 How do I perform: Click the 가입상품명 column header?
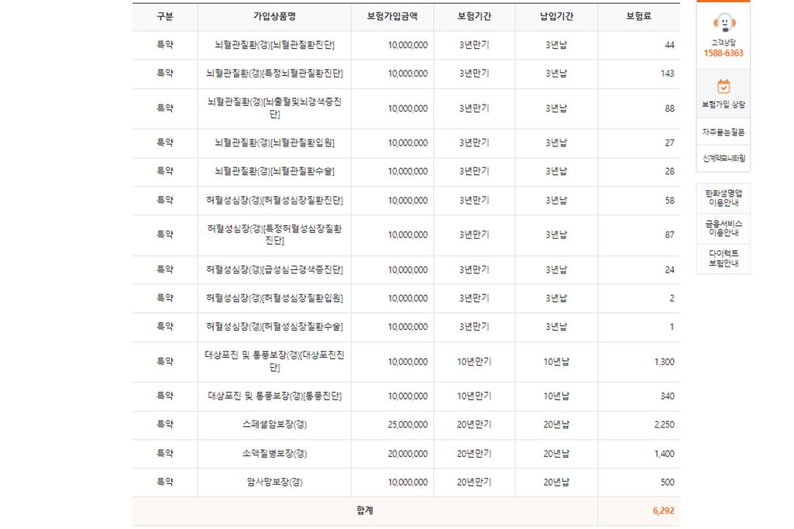click(274, 16)
